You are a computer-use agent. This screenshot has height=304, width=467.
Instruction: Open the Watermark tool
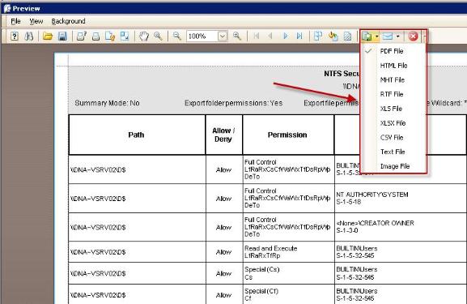click(347, 36)
